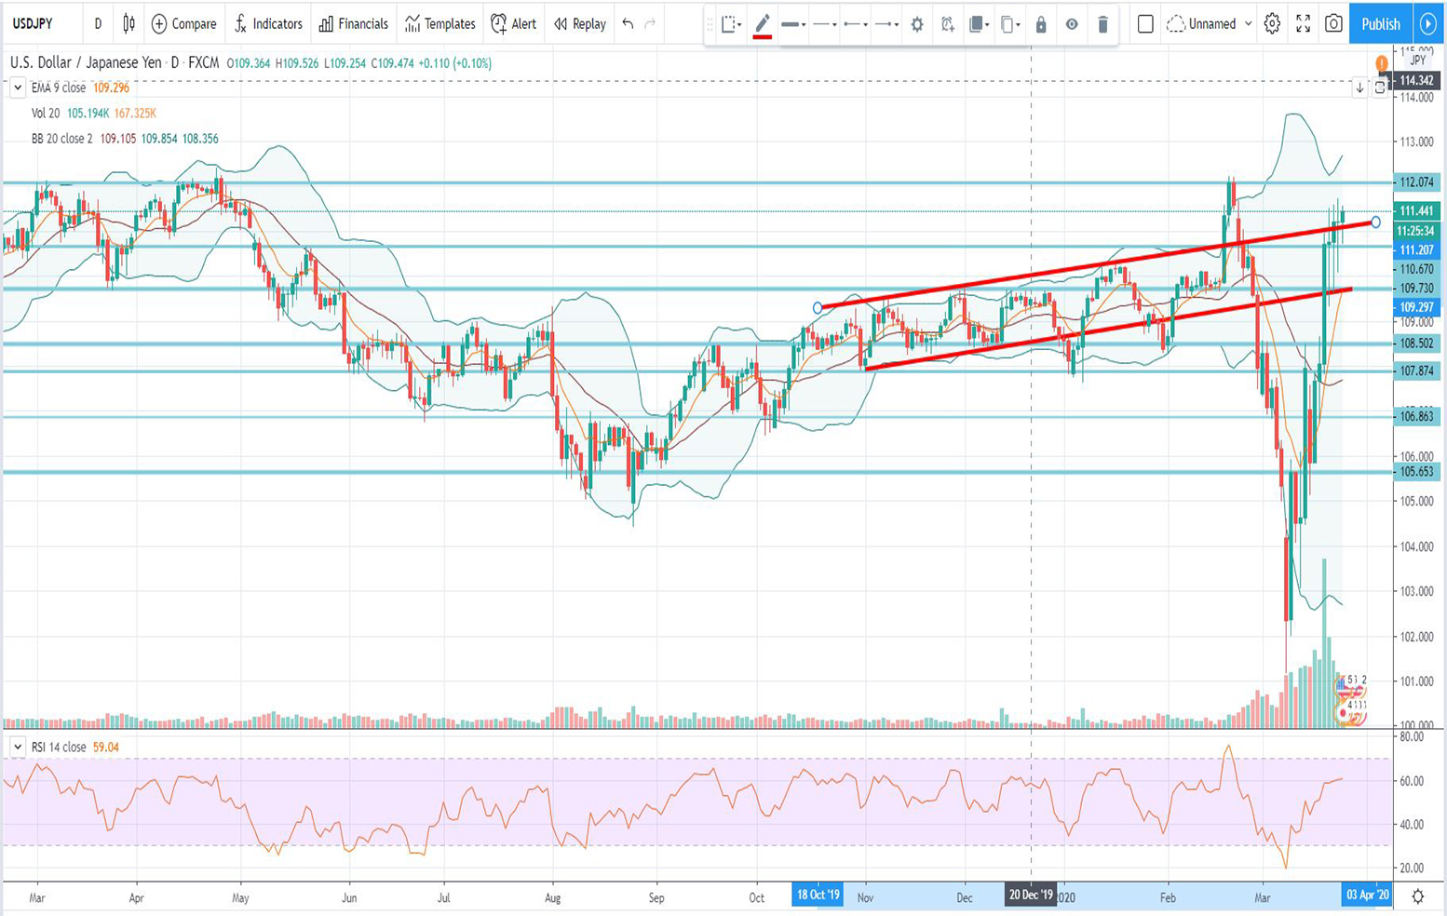The image size is (1447, 916).
Task: Click the Publish button
Action: (1380, 24)
